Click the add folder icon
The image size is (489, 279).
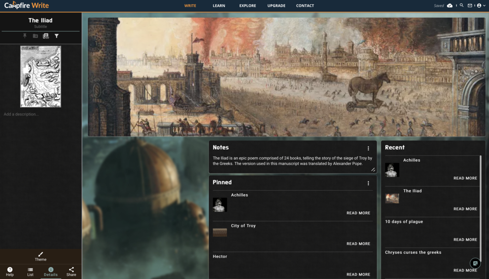click(35, 36)
